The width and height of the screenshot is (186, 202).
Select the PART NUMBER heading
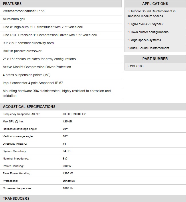[x=155, y=59]
